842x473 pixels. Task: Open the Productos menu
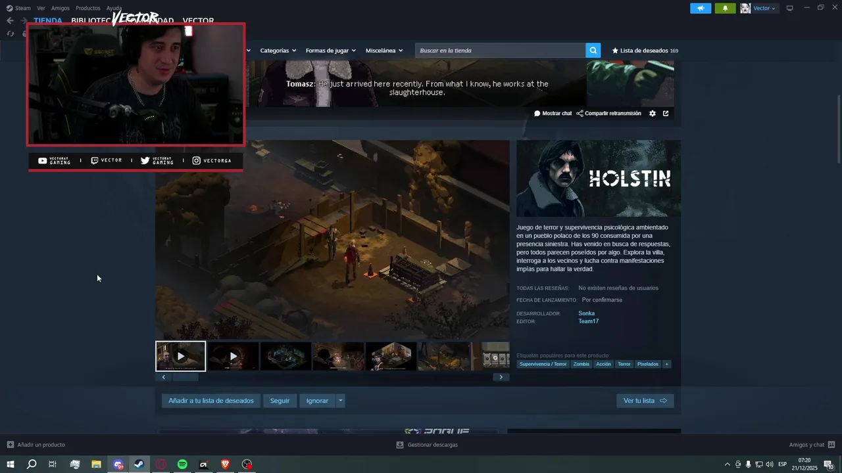tap(88, 8)
